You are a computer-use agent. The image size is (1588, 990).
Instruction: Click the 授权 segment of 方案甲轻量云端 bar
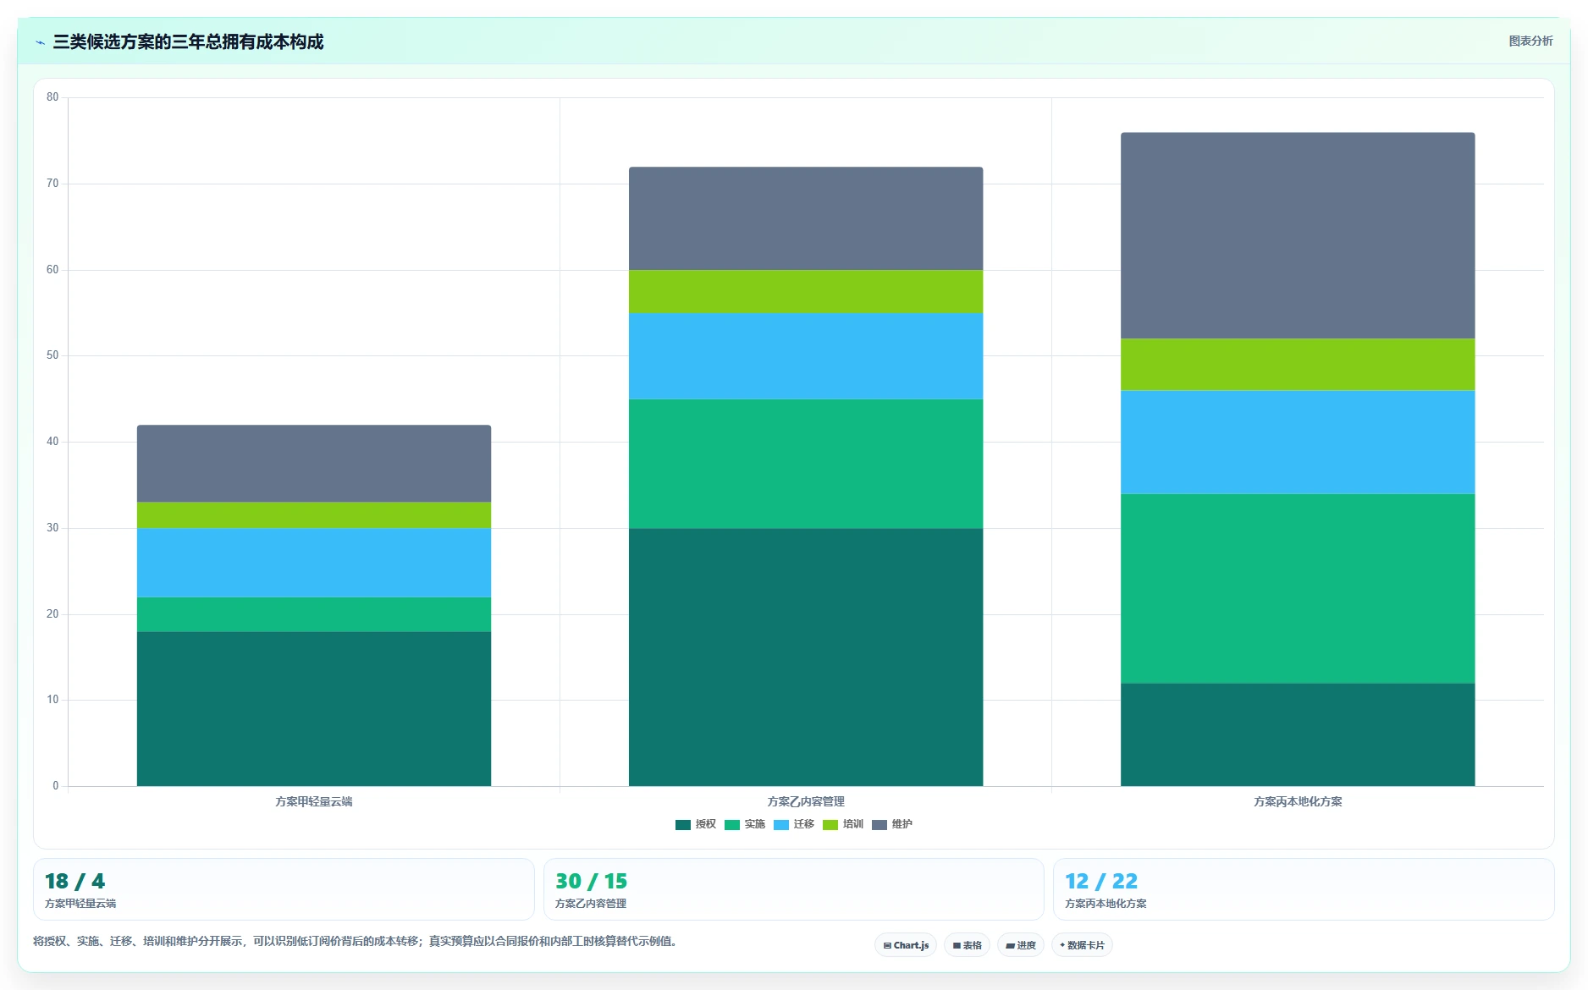314,709
